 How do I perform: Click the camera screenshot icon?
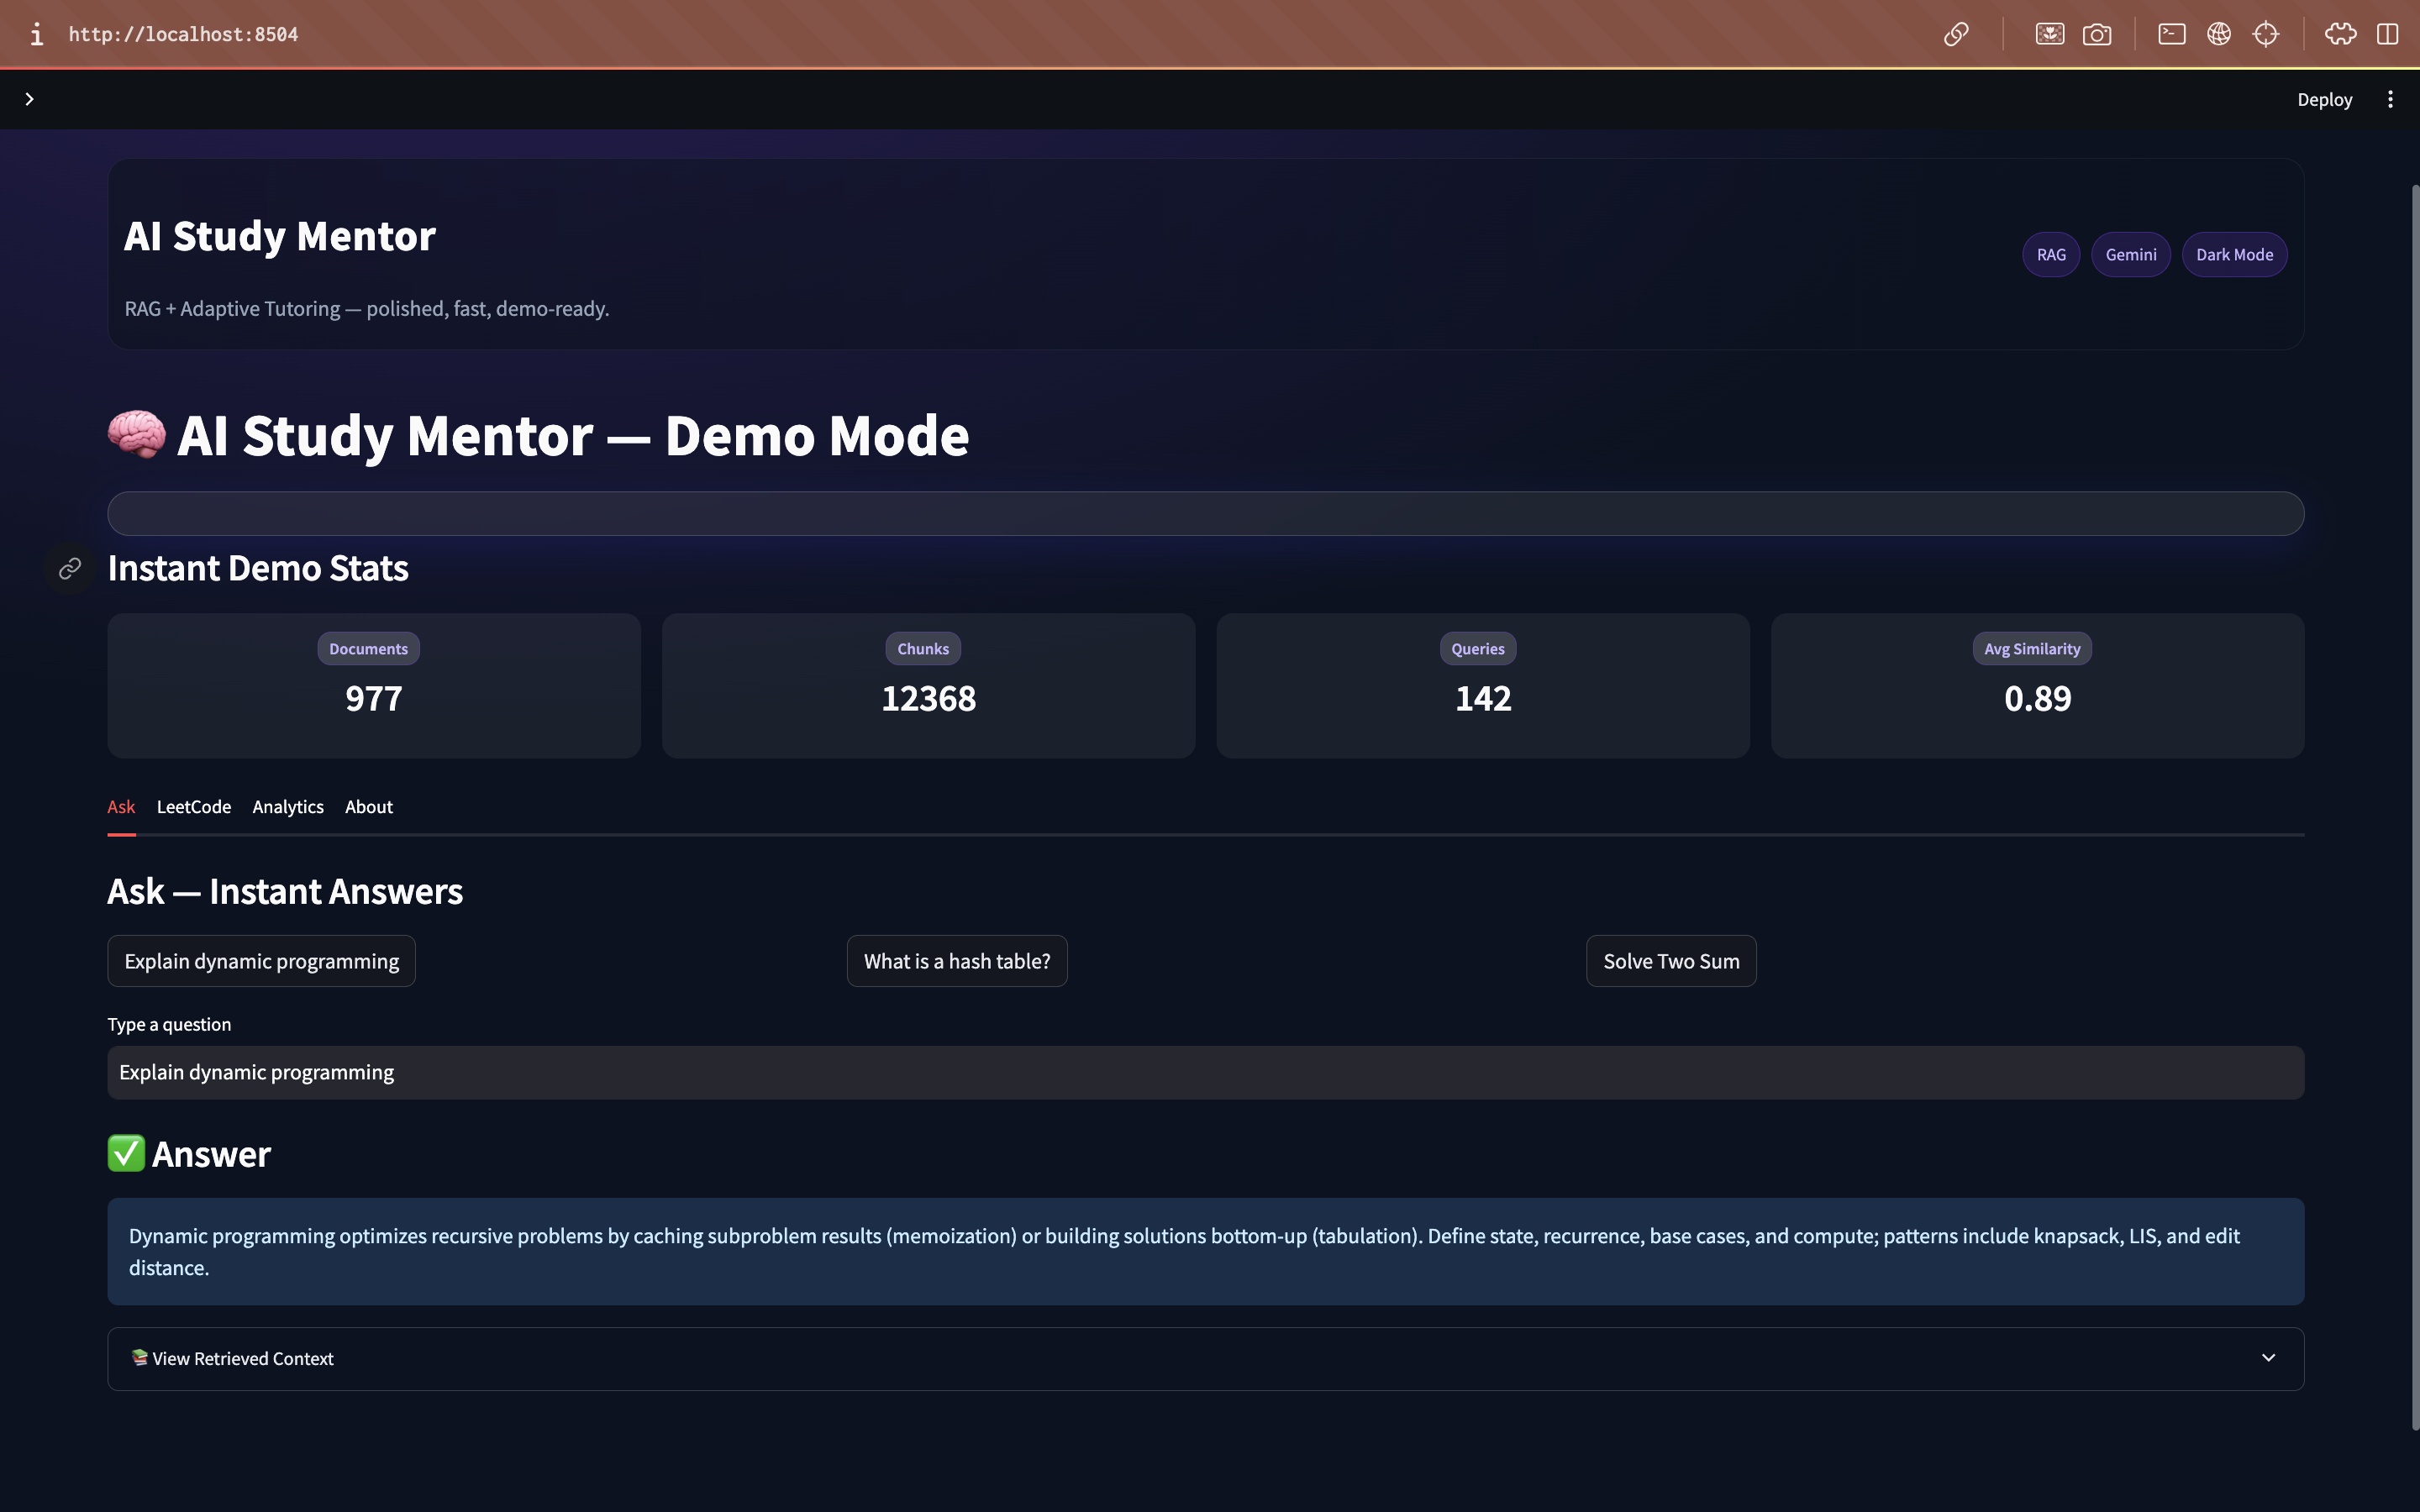click(2097, 34)
